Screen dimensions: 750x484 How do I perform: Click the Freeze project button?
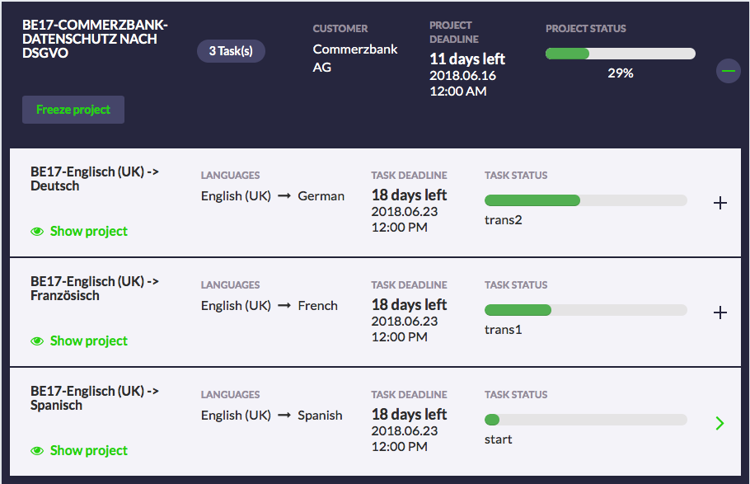[73, 110]
